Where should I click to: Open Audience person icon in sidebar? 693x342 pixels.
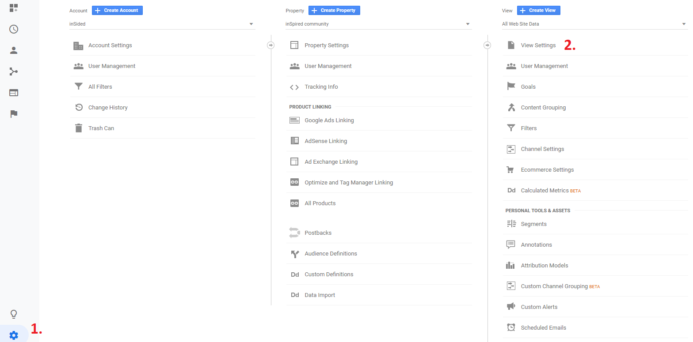point(14,50)
